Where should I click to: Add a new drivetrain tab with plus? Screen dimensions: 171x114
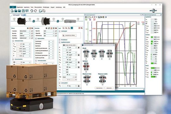24,15
